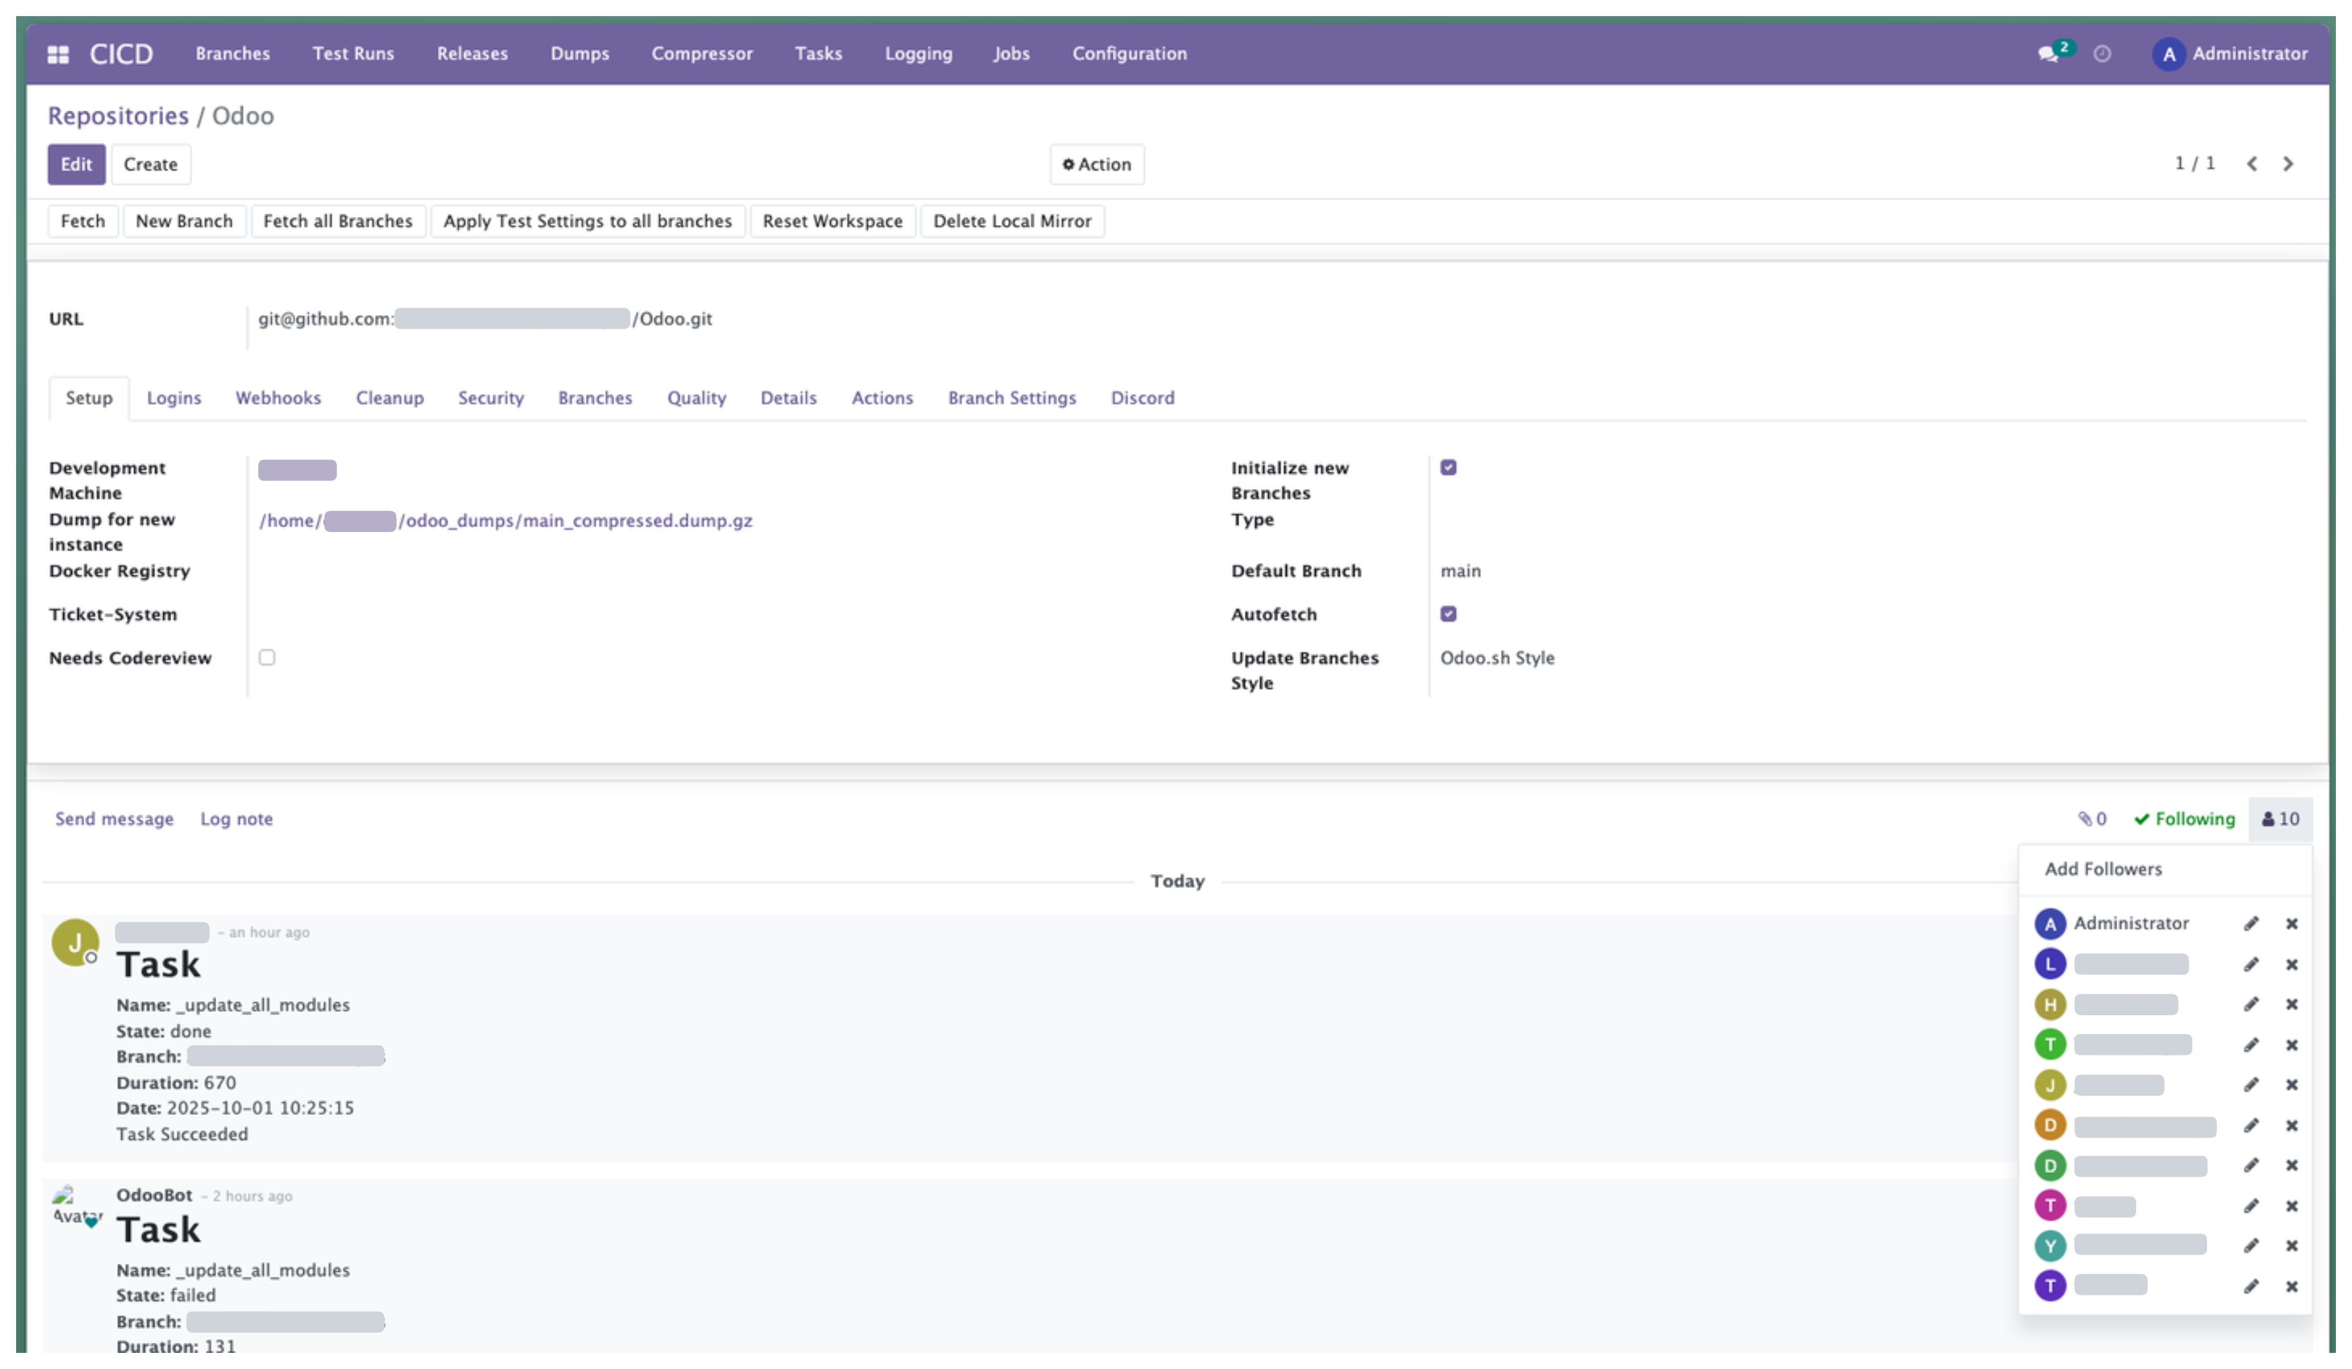Open the main_compressed.dump.gz dump link
Viewport: 2352px width, 1369px height.
(505, 521)
